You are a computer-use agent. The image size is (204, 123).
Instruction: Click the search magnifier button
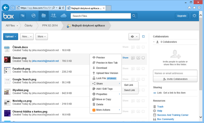coord(134,16)
